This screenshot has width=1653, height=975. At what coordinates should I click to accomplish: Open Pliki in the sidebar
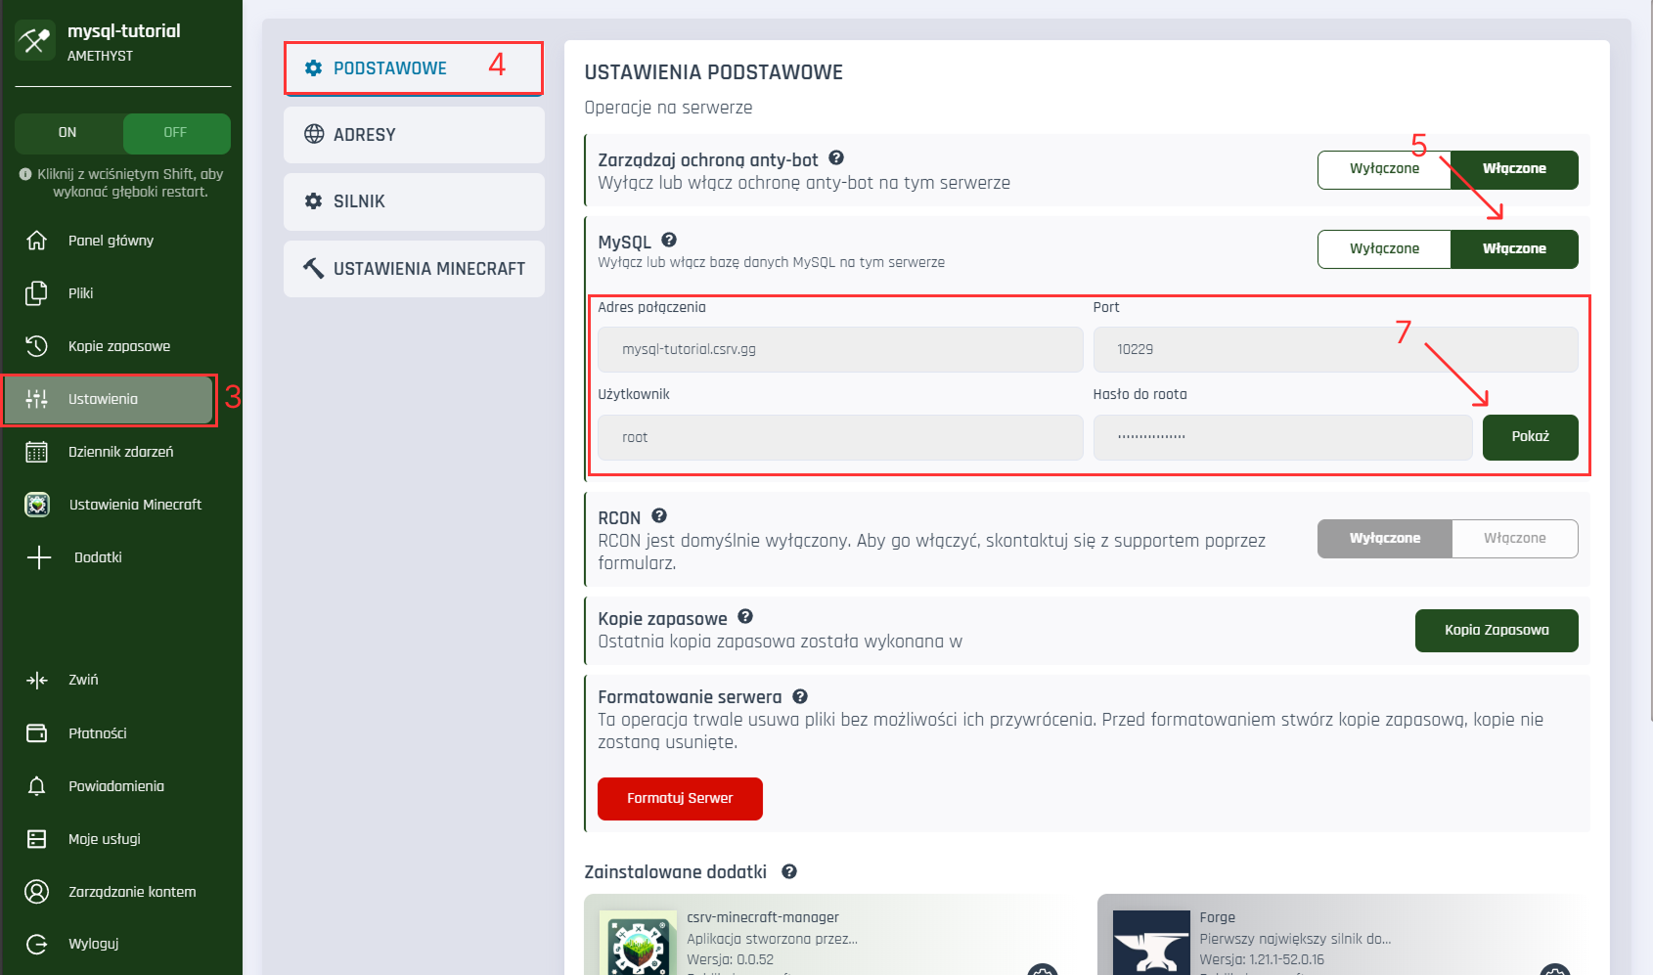(80, 293)
